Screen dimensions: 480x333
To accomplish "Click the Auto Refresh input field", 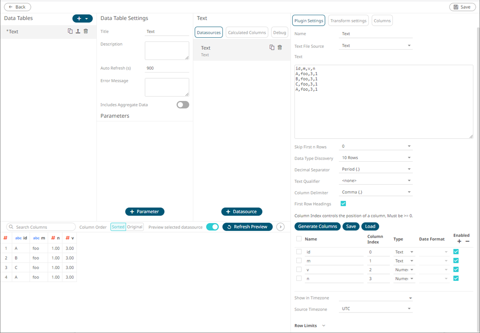I will [x=167, y=68].
